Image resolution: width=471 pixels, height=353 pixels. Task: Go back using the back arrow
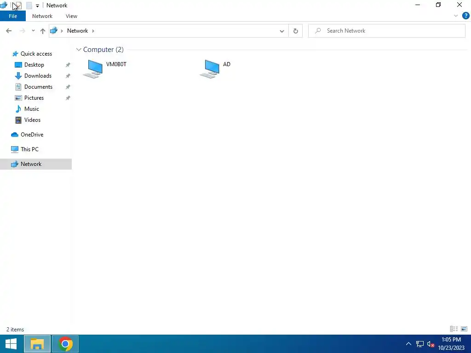(9, 31)
